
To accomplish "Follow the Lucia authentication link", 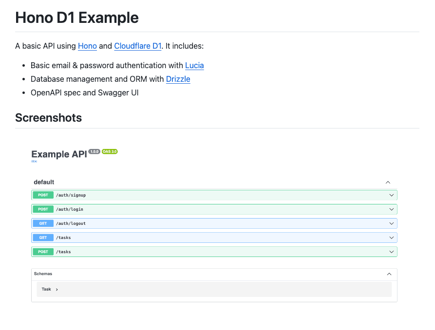I will coord(194,65).
